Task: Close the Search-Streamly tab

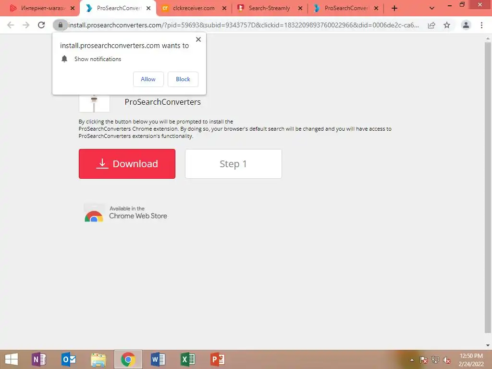Action: [300, 9]
